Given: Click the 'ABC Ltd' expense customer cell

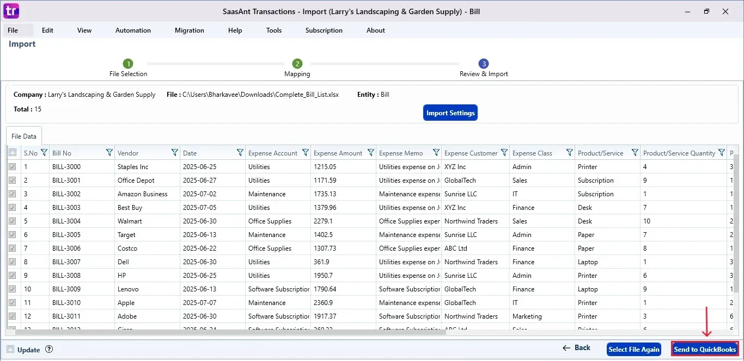Looking at the screenshot, I should (x=475, y=248).
